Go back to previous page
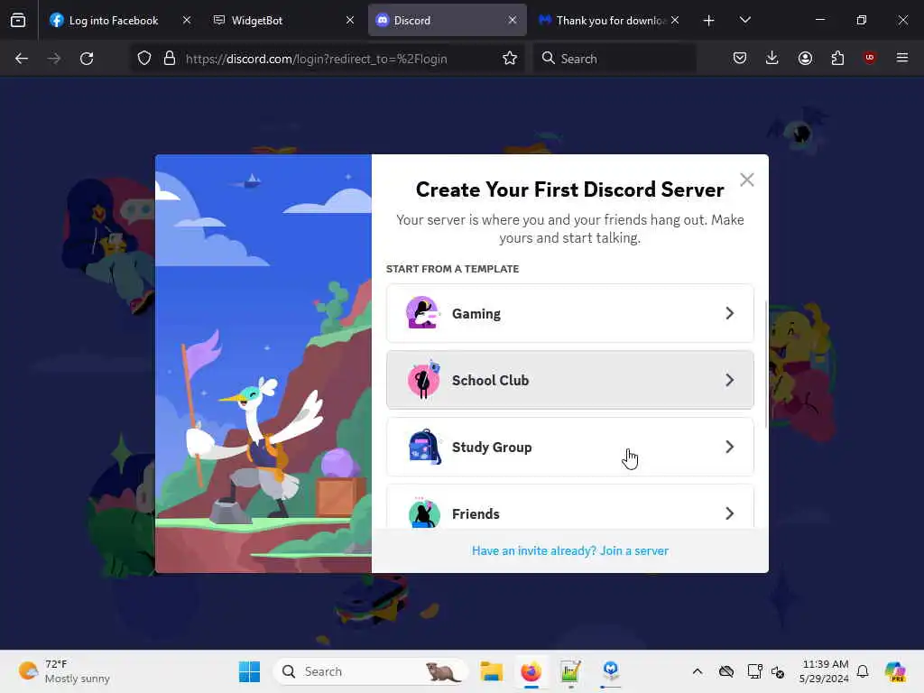 pos(22,59)
